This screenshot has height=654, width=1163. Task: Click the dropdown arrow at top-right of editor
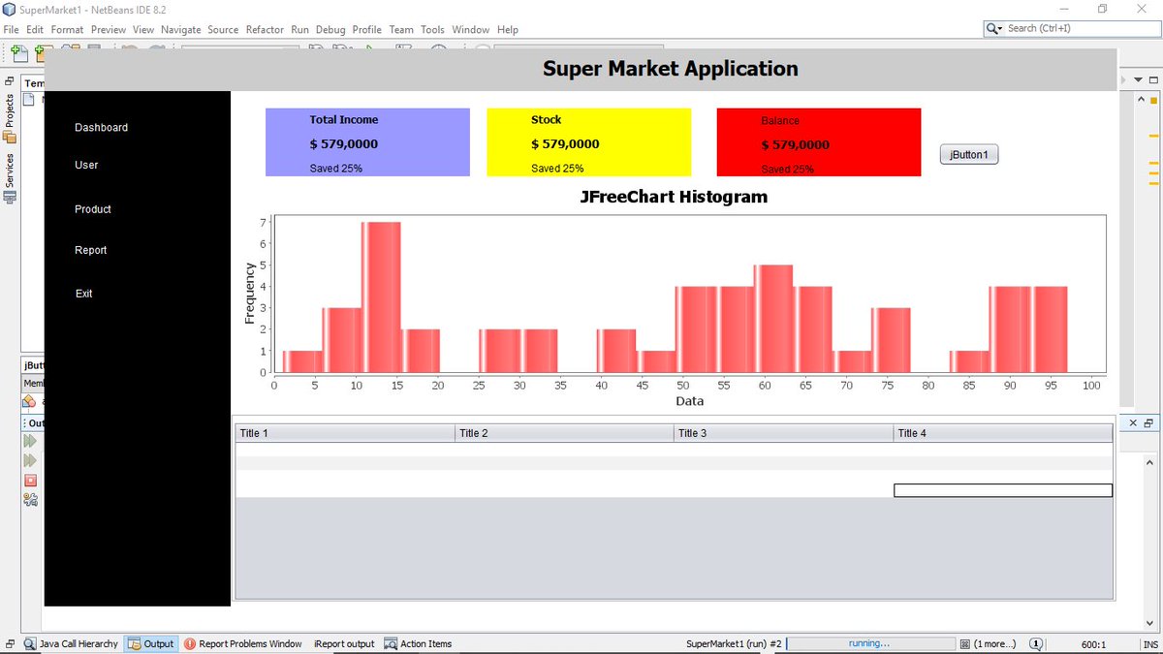coord(1139,79)
